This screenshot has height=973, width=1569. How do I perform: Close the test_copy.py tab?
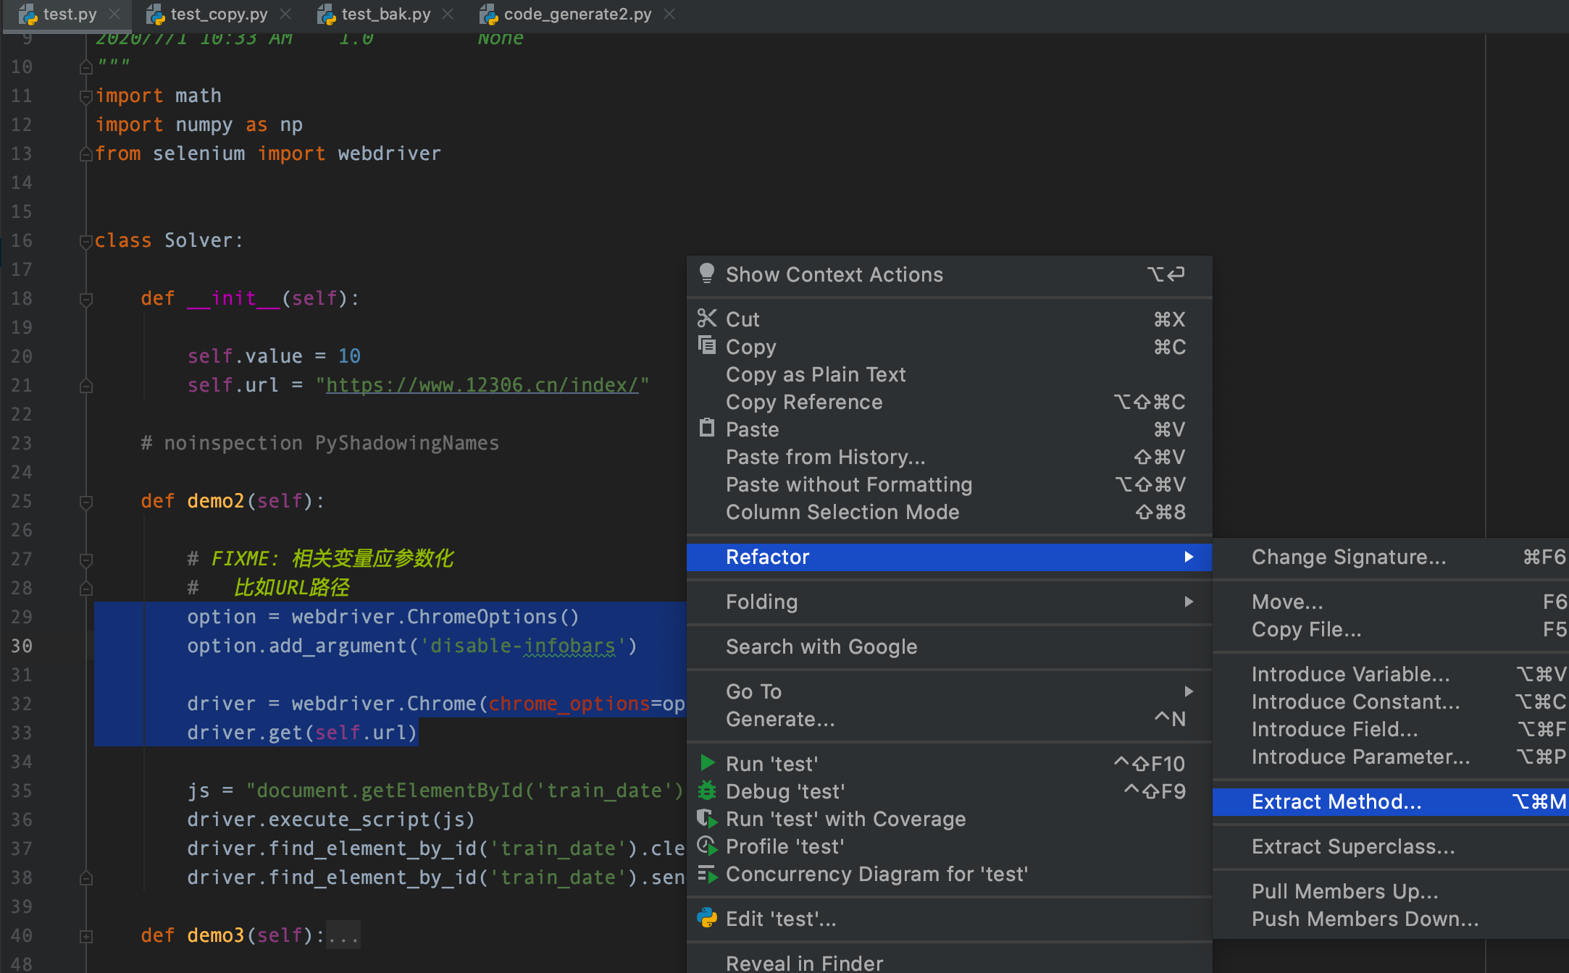point(285,14)
